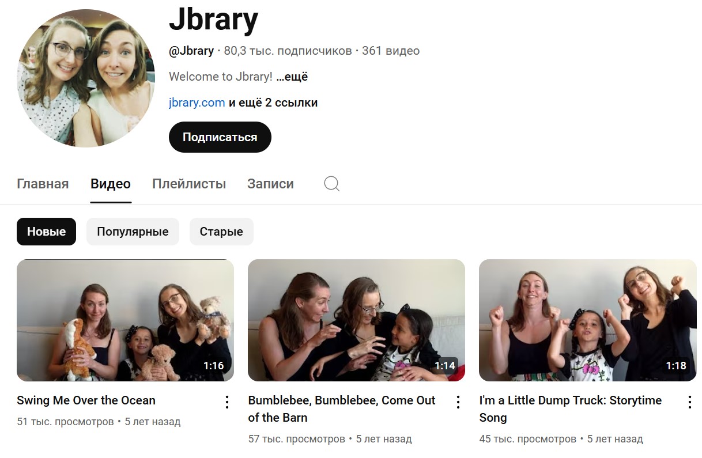Click the 1:18 duration badge
Screen dimensions: 702x458
[x=675, y=366]
